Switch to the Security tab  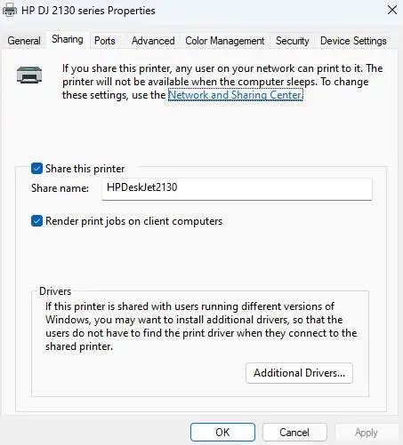pyautogui.click(x=292, y=41)
